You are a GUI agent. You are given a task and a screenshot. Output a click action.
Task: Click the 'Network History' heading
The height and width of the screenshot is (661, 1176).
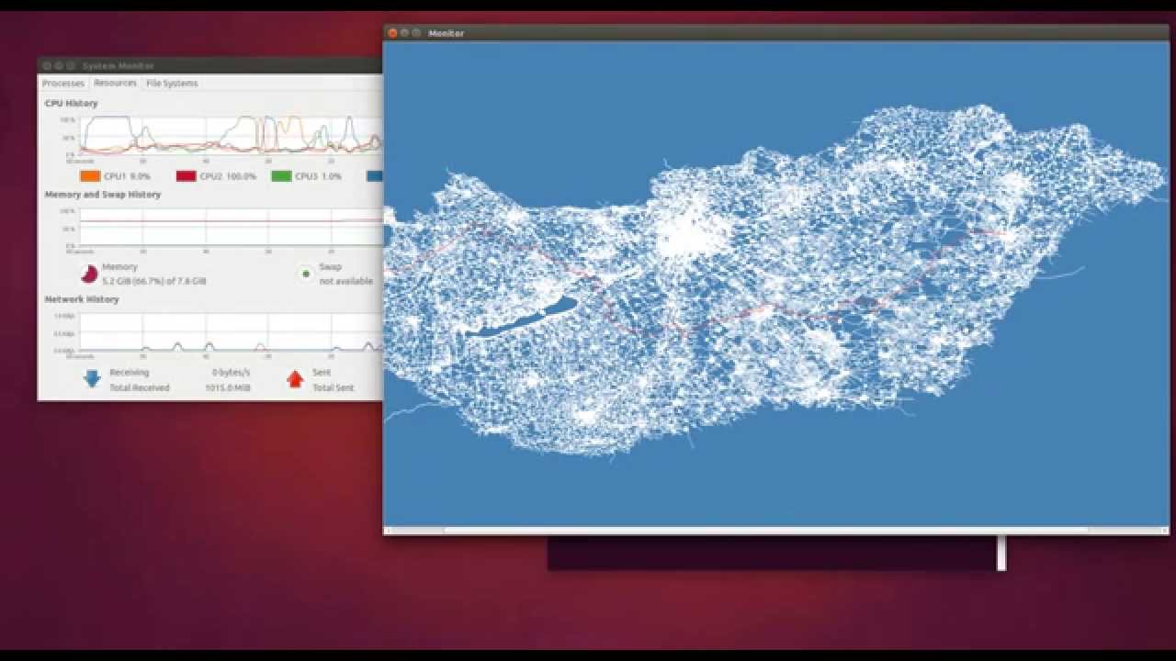pyautogui.click(x=82, y=299)
